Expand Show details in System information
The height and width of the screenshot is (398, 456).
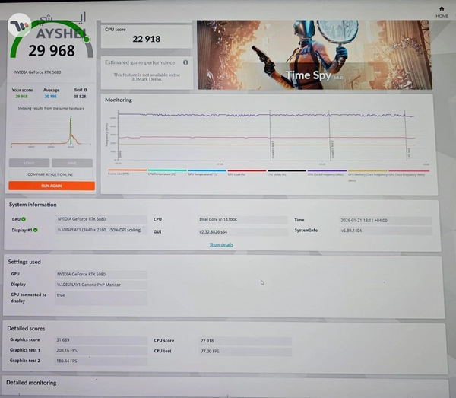221,244
